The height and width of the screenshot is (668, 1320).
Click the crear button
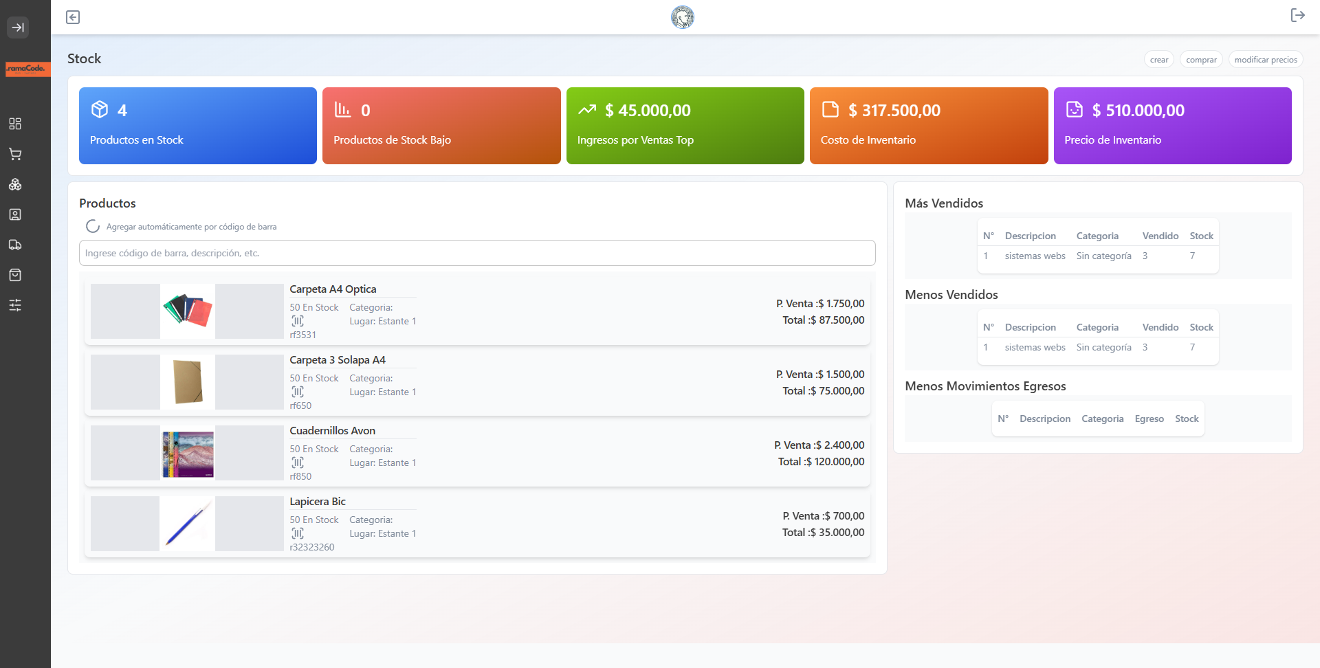pos(1159,60)
